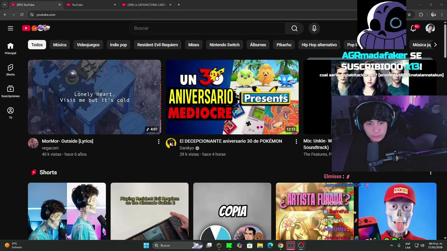Screen dimensions: 447x251
Task: Open the COPIA Short
Action: (232, 211)
